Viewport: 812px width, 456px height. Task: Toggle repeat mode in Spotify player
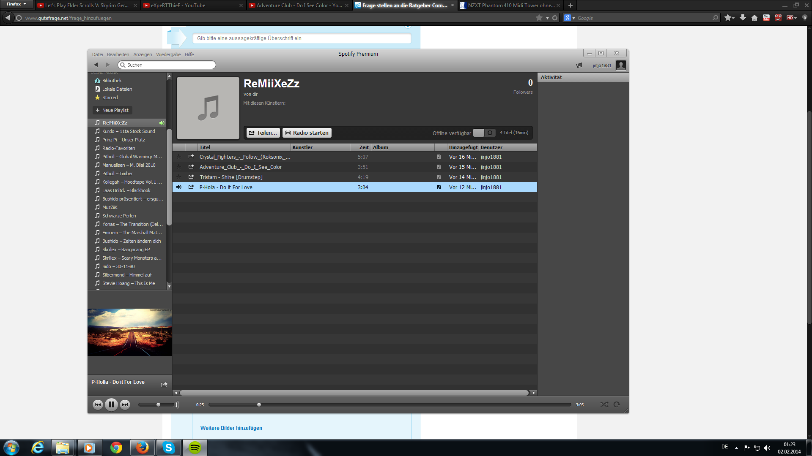click(x=617, y=404)
